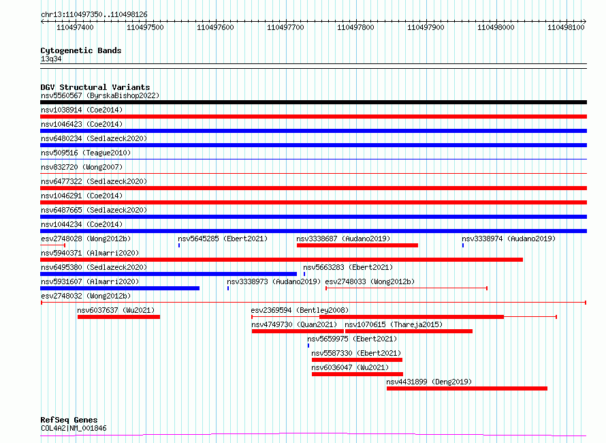Open the nsv5587330 (Ebert2021) label
606x443 pixels.
[356, 353]
